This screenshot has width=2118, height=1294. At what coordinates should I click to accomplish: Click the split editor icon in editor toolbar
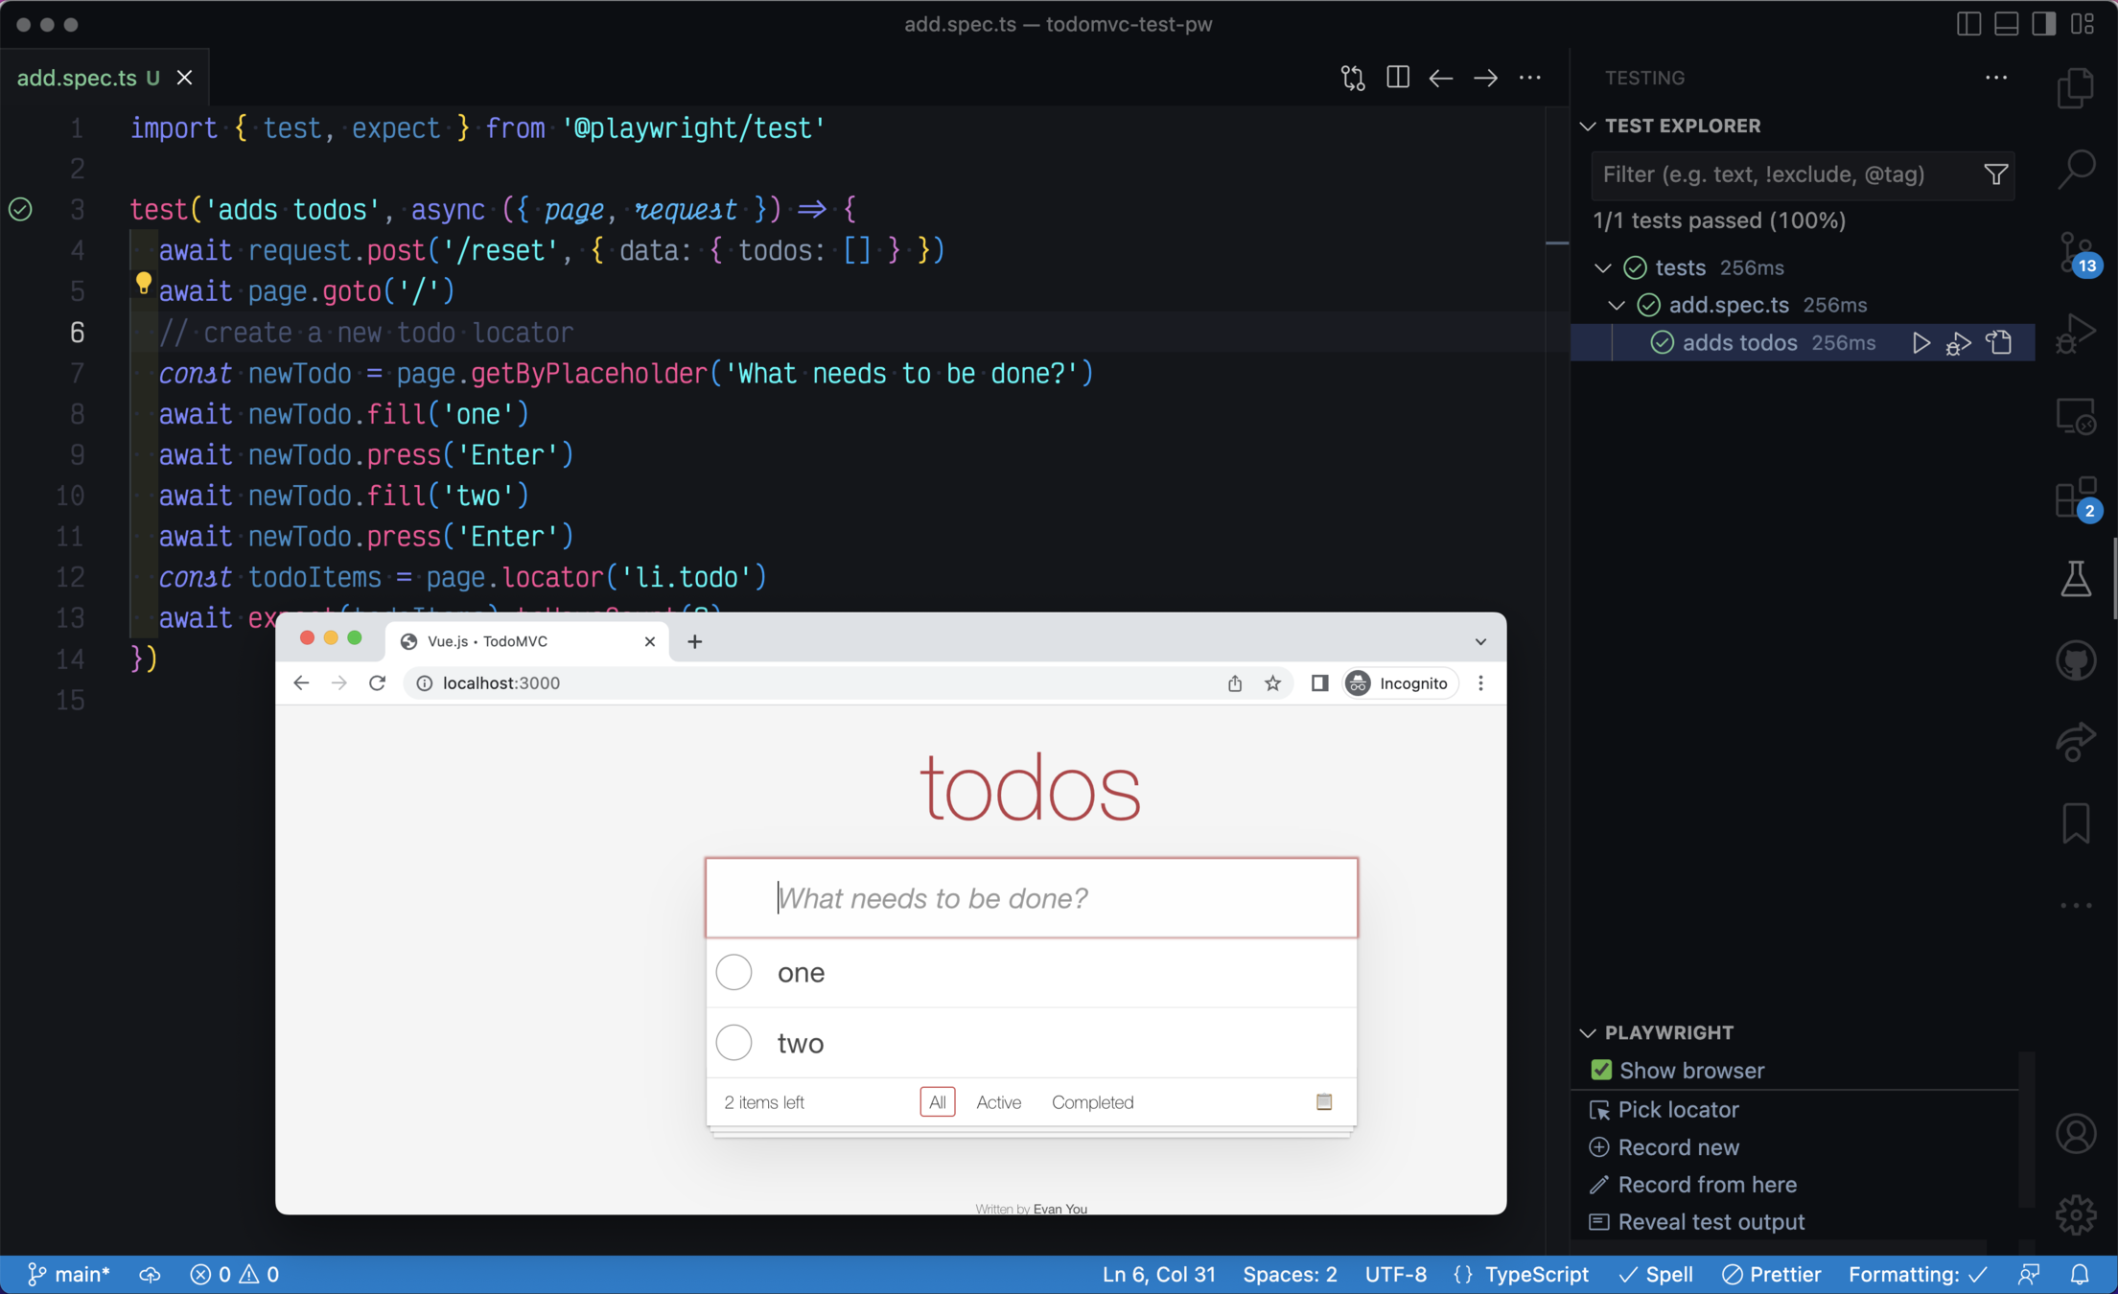point(1397,78)
